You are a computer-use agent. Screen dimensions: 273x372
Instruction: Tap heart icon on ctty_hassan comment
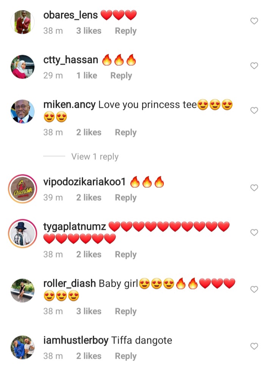[254, 66]
